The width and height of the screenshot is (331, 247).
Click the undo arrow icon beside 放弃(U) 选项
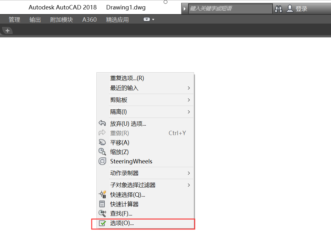pos(102,123)
